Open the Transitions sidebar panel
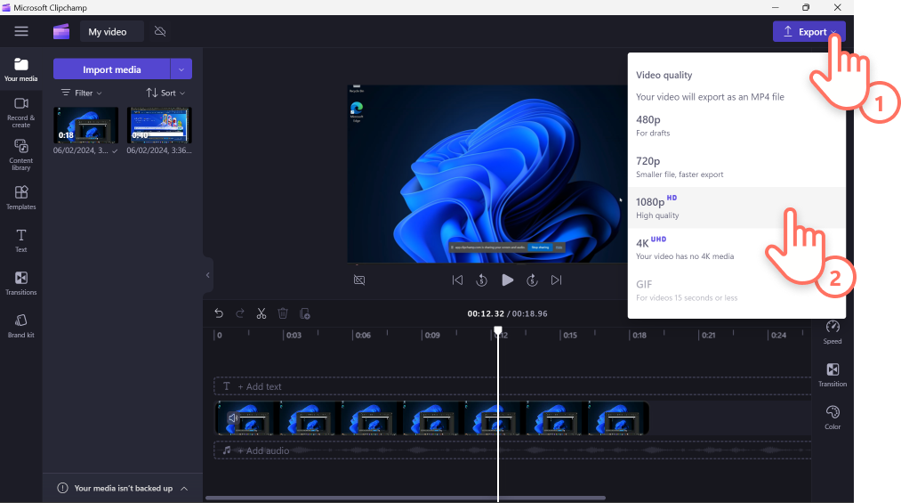The width and height of the screenshot is (901, 503). 20,282
